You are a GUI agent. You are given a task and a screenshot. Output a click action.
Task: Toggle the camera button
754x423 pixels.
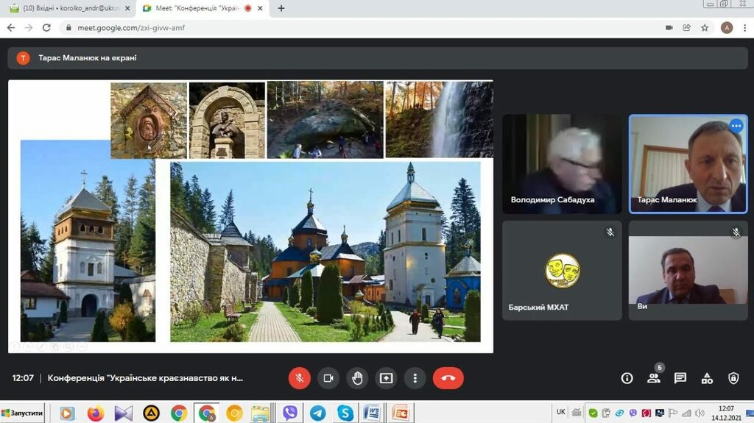(x=328, y=378)
